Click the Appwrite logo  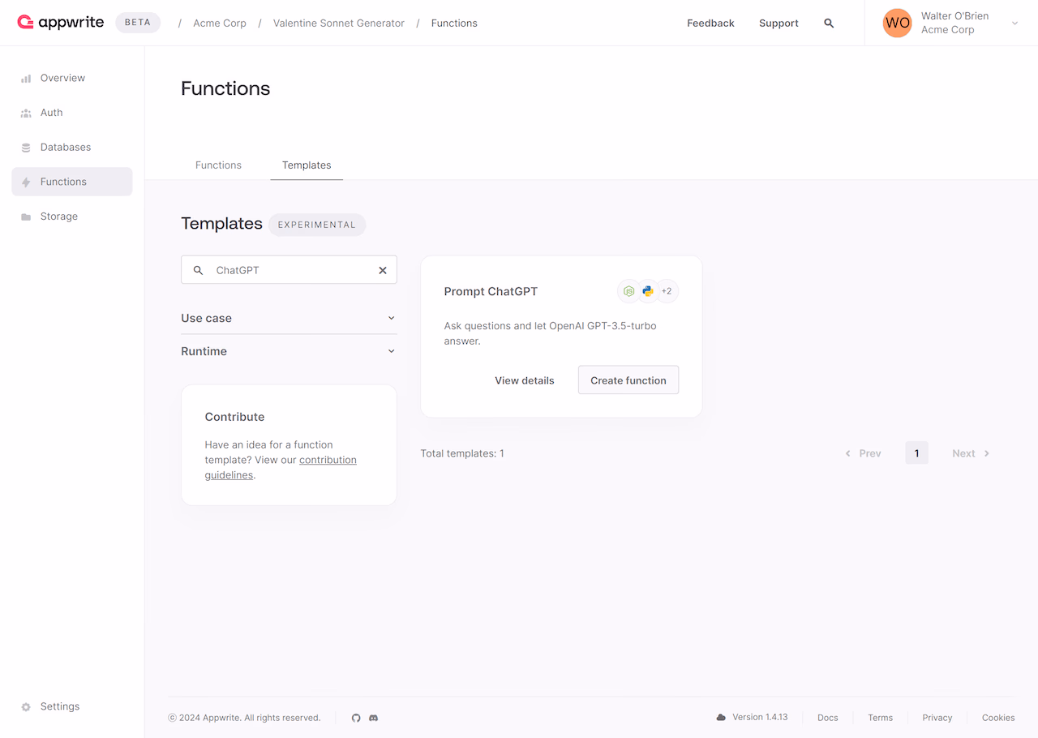tap(61, 23)
